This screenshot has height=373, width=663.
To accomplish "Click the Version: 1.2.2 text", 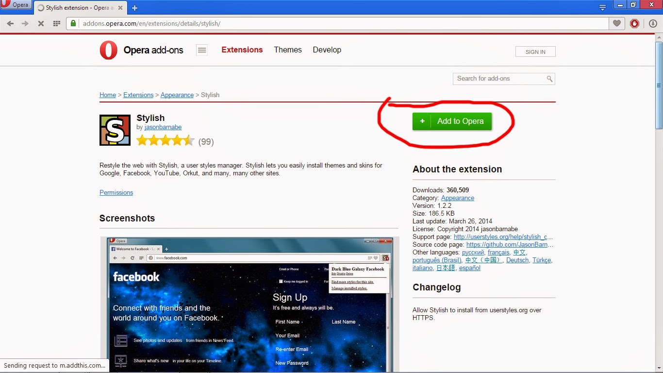I will tap(432, 205).
